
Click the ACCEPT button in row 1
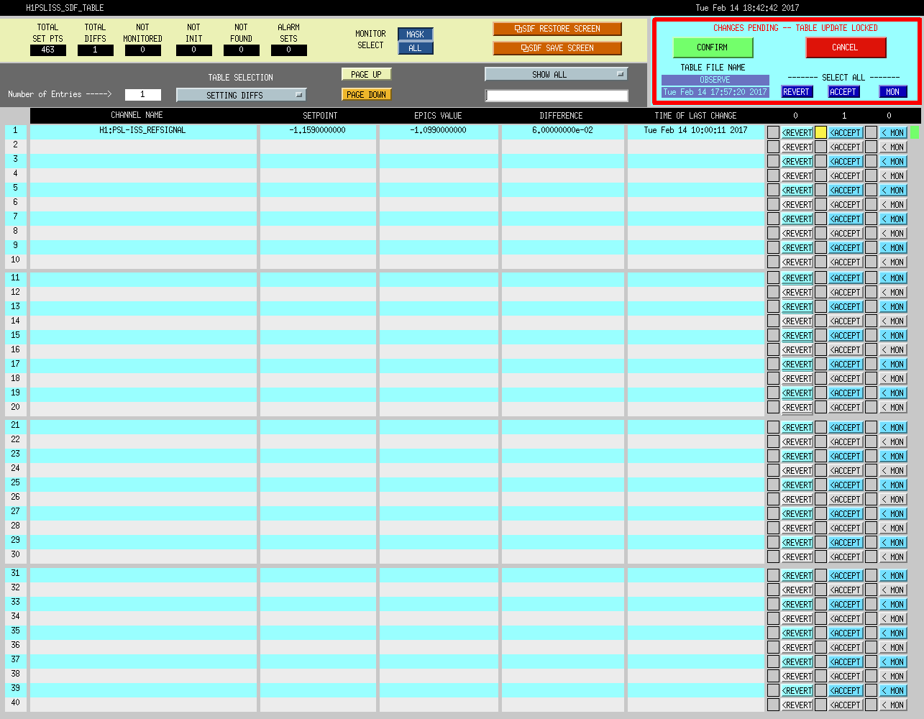tap(846, 133)
